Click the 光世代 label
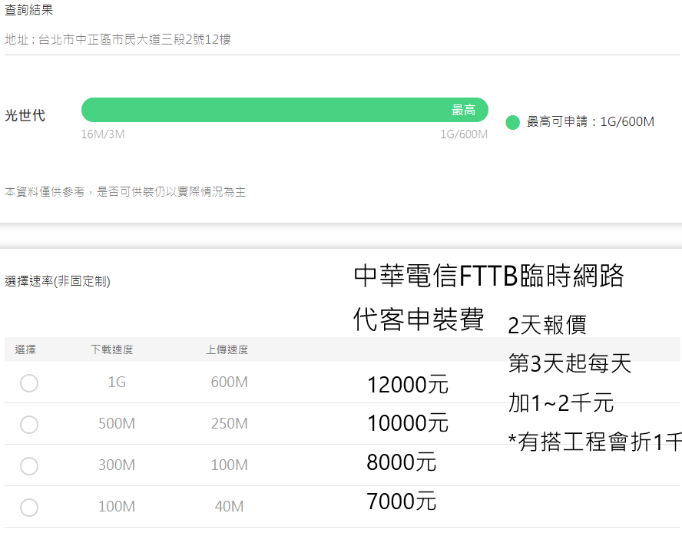This screenshot has height=533, width=682. 25,115
